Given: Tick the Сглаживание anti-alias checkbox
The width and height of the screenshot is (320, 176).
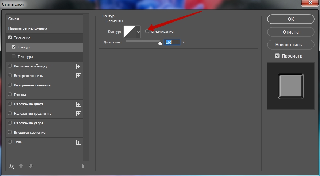Looking at the screenshot, I should tap(147, 31).
